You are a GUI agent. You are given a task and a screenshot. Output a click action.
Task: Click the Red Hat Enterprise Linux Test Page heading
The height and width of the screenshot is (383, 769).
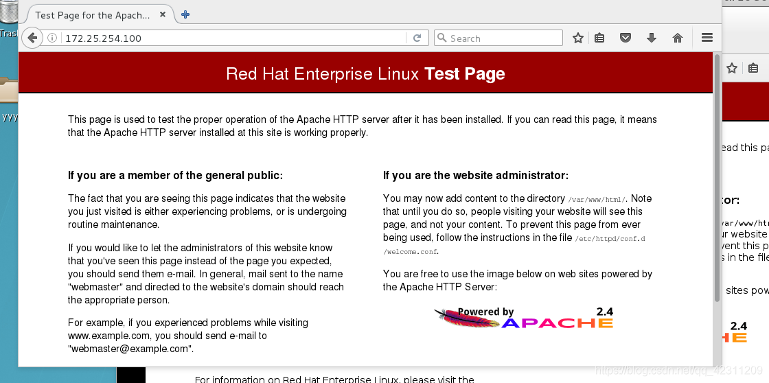click(365, 73)
